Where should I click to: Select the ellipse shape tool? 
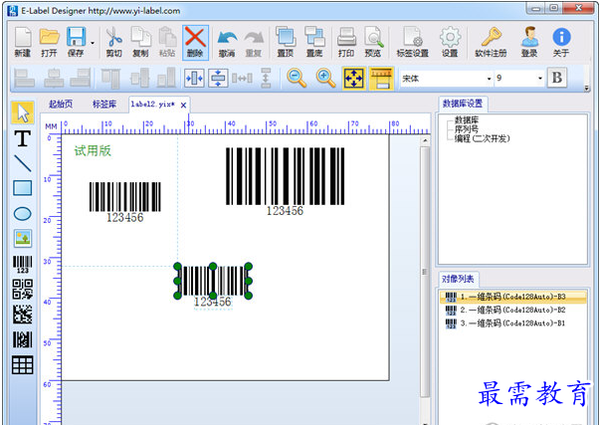(x=23, y=214)
